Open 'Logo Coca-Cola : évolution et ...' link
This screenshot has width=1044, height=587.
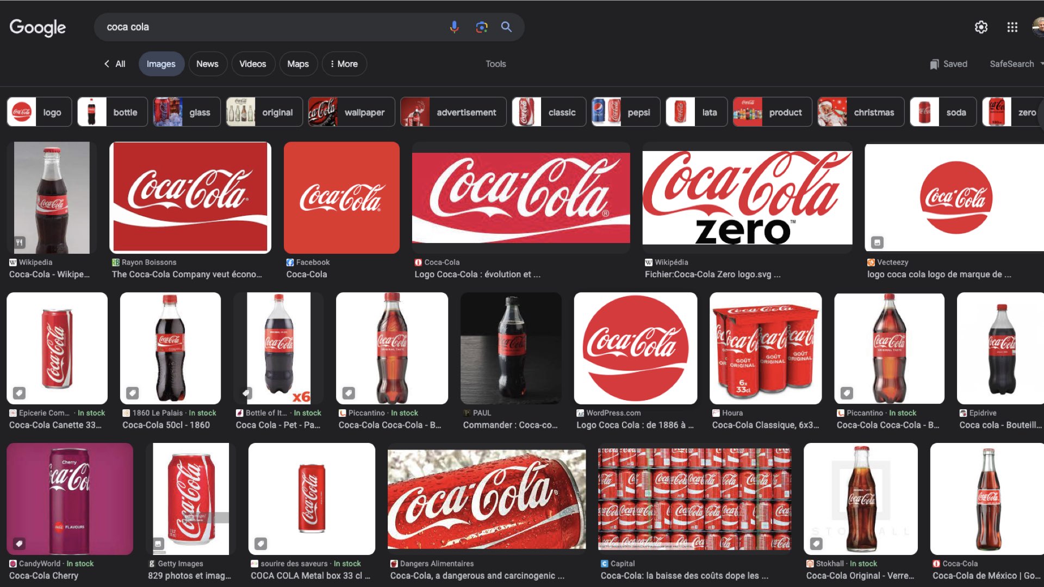coord(477,274)
